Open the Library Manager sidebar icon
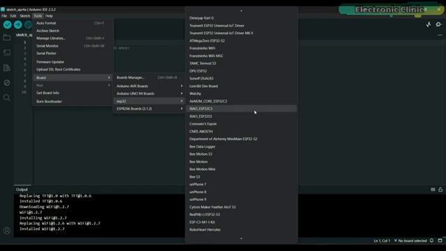This screenshot has width=446, height=251. coord(7,68)
